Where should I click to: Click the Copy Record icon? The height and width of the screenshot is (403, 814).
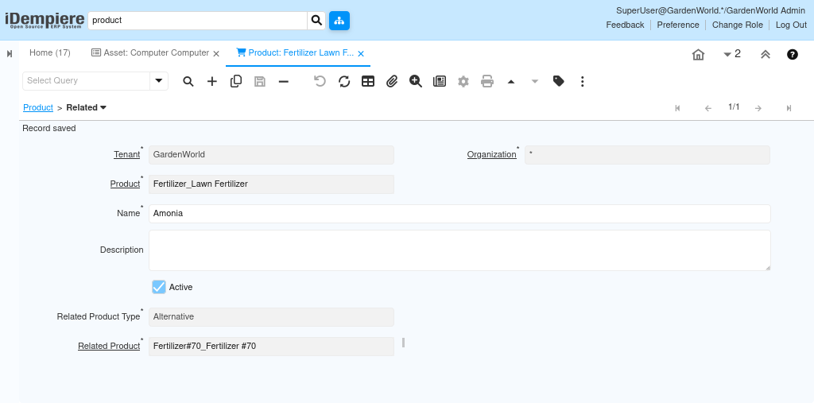click(236, 81)
